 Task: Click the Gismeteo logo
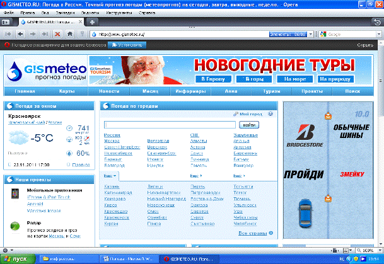coord(47,71)
